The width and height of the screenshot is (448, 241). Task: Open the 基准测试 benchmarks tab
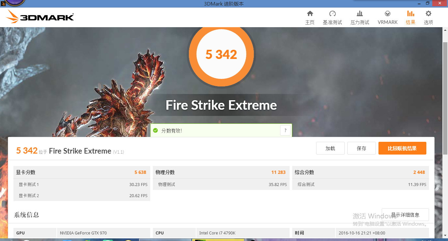point(332,18)
